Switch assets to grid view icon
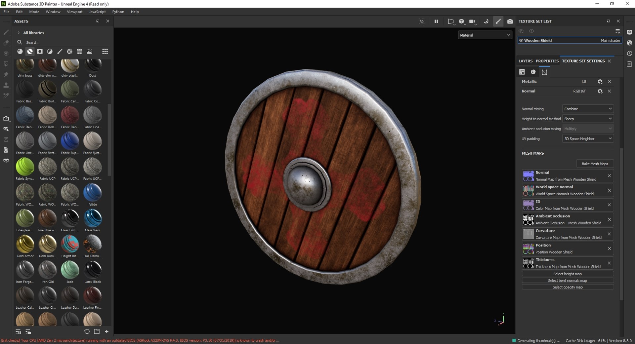This screenshot has width=635, height=344. point(105,52)
